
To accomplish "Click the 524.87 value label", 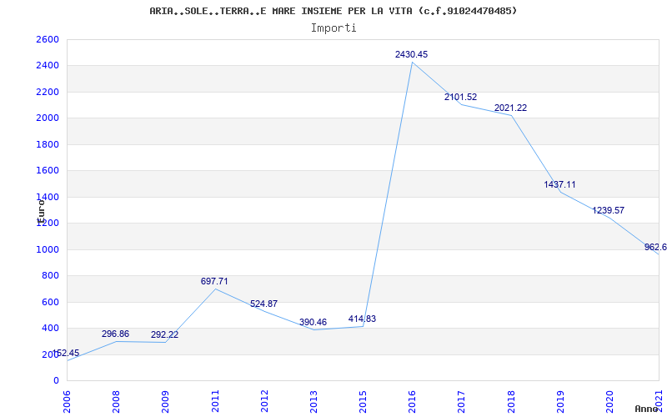I will (x=263, y=304).
